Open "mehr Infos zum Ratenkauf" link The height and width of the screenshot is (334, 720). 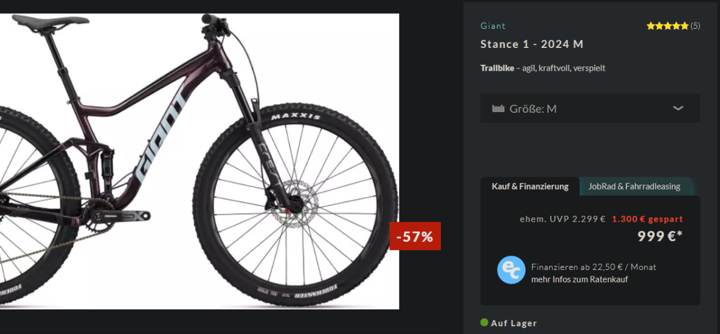(579, 279)
